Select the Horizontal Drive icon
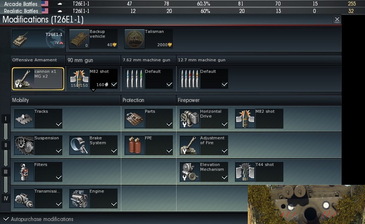The image size is (365, 224). click(190, 119)
